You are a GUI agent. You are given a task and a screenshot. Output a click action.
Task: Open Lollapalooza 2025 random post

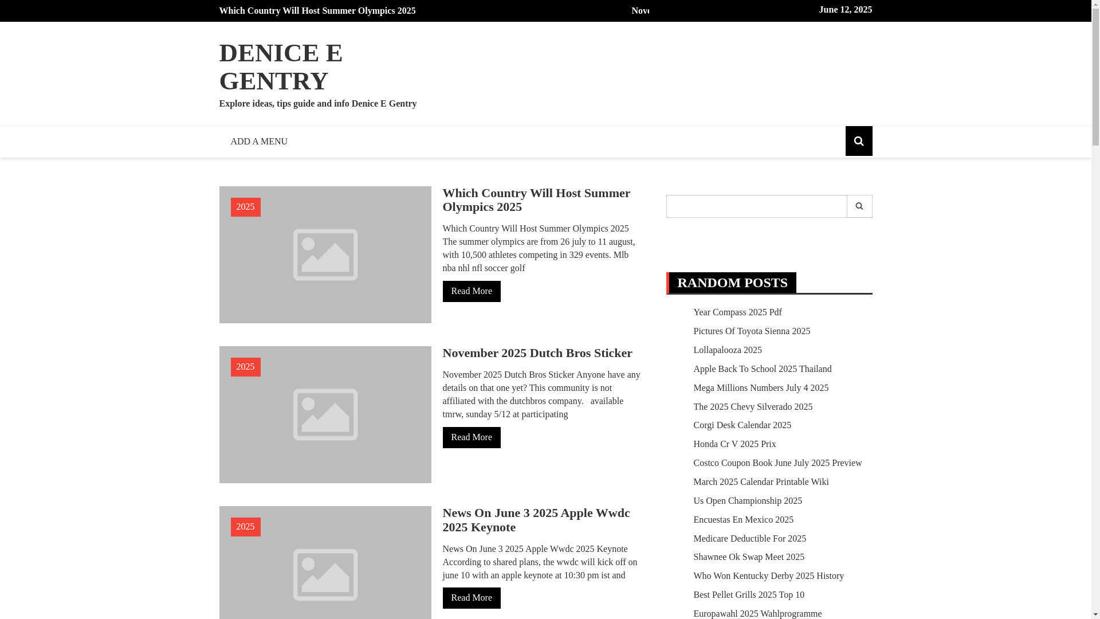(x=728, y=350)
